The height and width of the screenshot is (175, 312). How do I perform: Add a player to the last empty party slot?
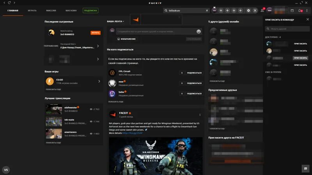[x=240, y=10]
